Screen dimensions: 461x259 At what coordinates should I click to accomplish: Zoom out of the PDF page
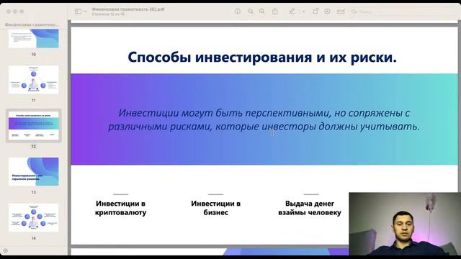[x=251, y=12]
